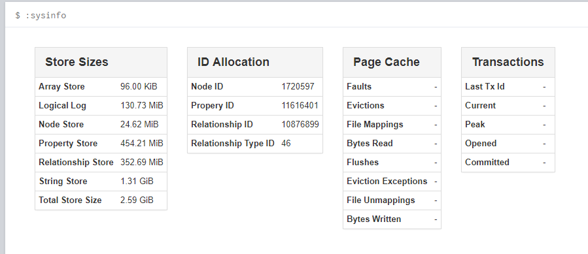Select the Transactions table header

pyautogui.click(x=508, y=62)
